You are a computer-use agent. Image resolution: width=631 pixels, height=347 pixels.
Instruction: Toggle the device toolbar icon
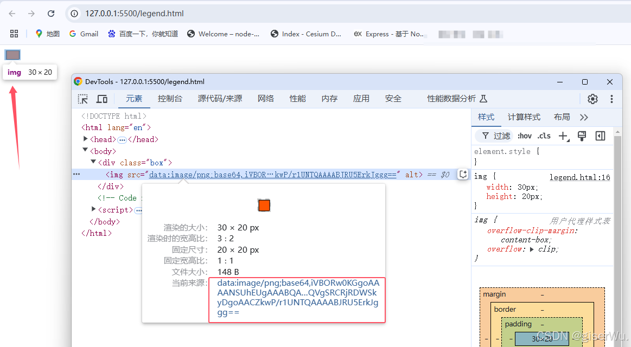pos(102,99)
